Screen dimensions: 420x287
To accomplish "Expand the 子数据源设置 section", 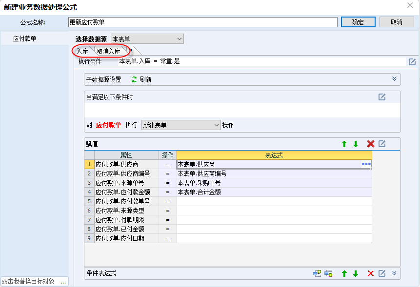I will (x=394, y=79).
